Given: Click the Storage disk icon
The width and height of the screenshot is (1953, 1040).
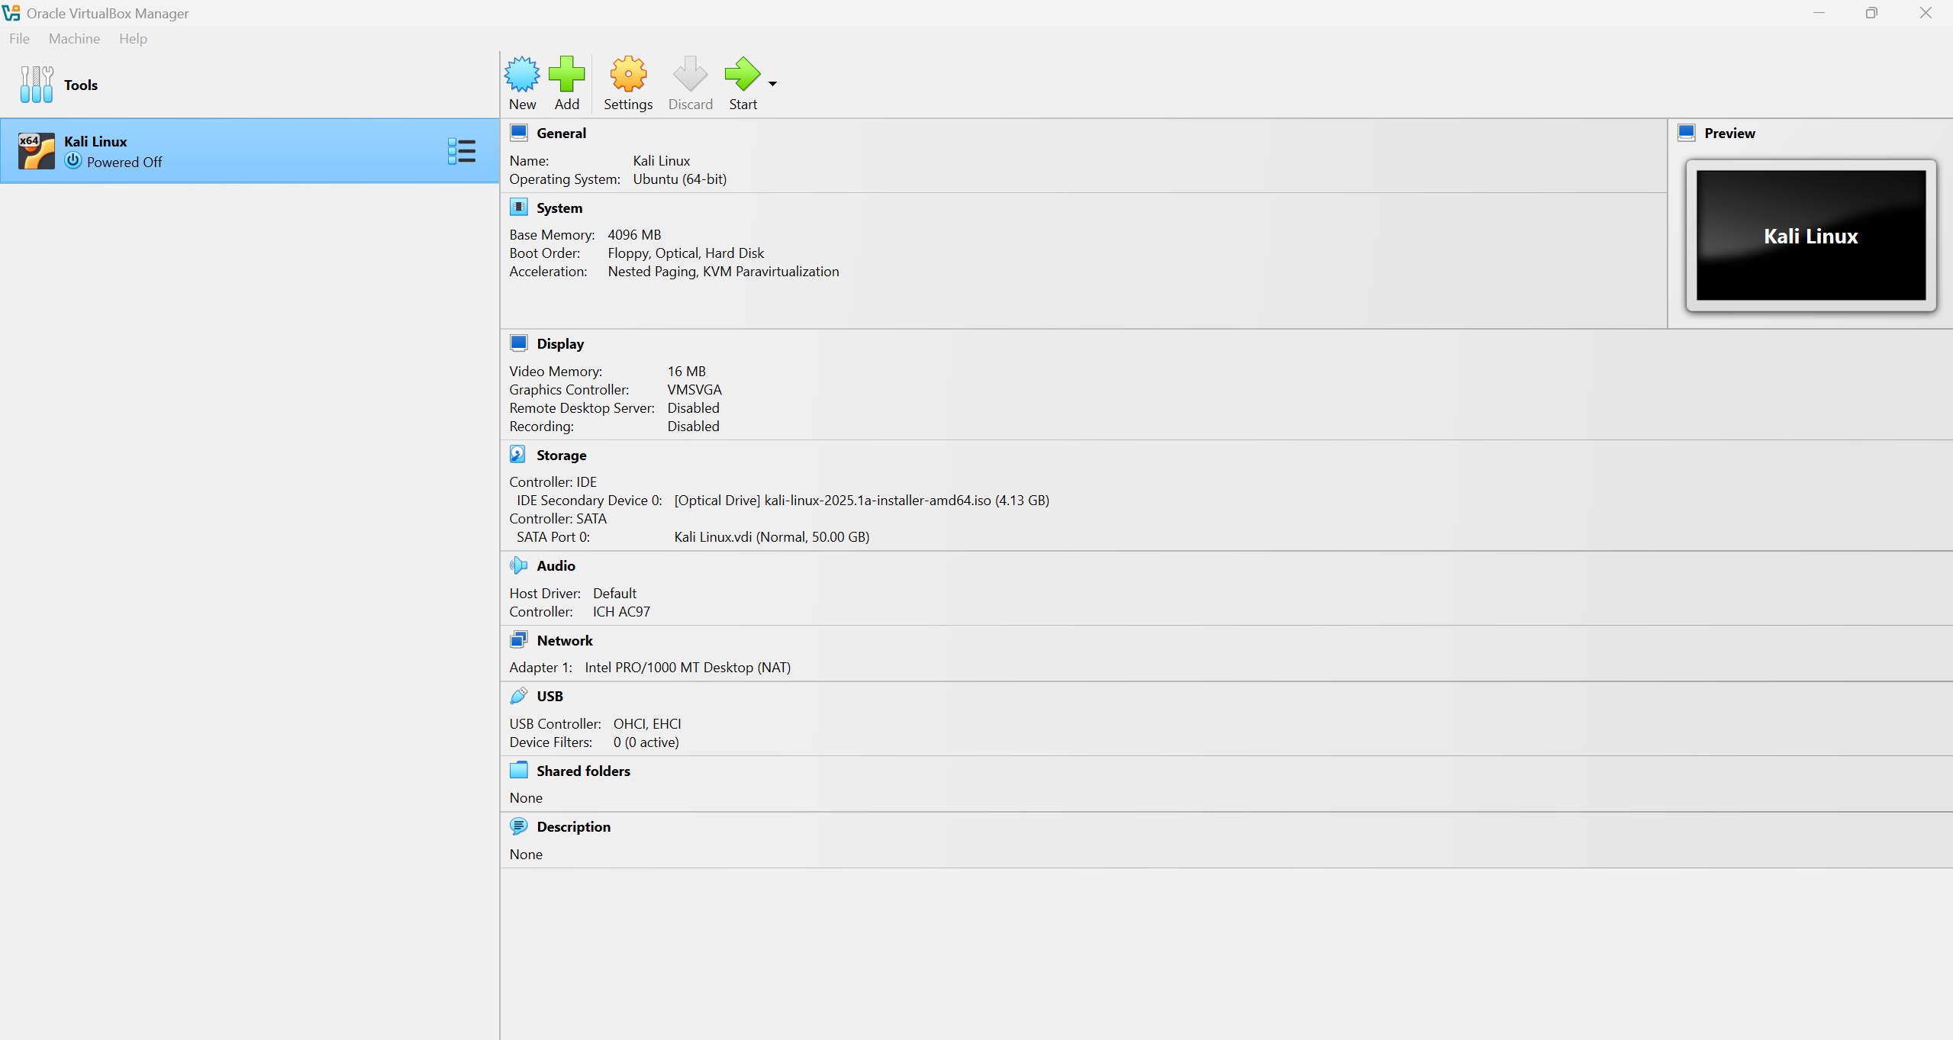Looking at the screenshot, I should pos(518,454).
